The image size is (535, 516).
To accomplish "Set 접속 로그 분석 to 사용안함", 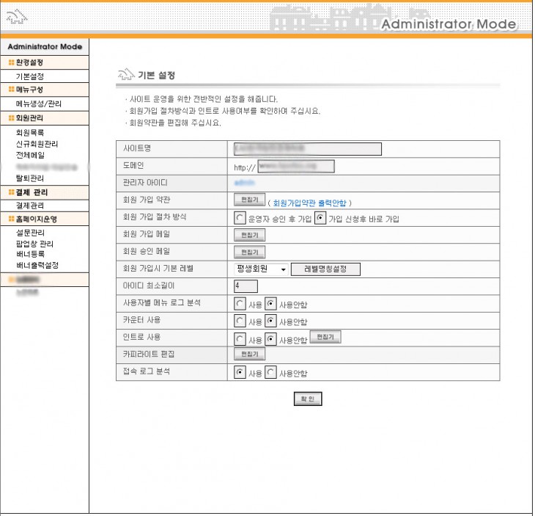I will click(x=270, y=372).
